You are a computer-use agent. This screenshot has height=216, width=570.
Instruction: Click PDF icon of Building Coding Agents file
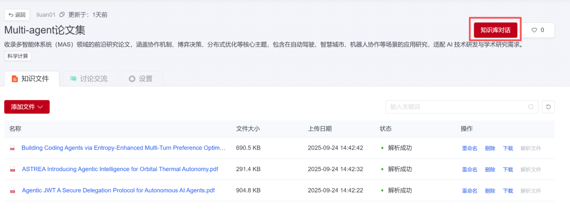click(12, 148)
